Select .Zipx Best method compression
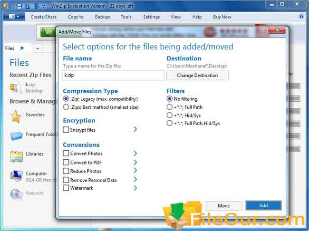This screenshot has height=231, width=309. [x=66, y=107]
